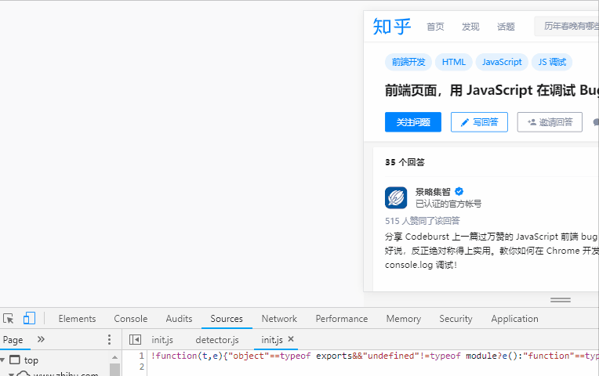Open the Application tab
The image size is (599, 376).
514,319
